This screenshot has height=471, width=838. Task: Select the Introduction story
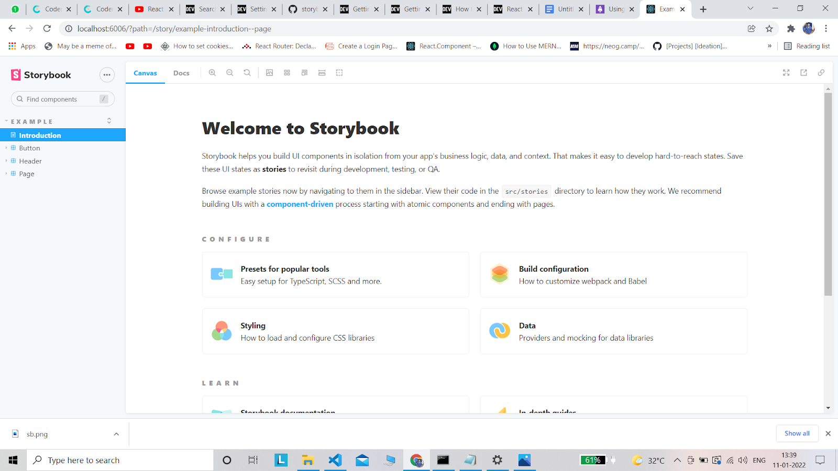pyautogui.click(x=63, y=135)
